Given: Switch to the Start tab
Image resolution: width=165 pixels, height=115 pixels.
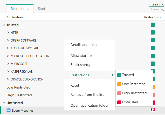Looking at the screenshot, I should click(42, 9).
